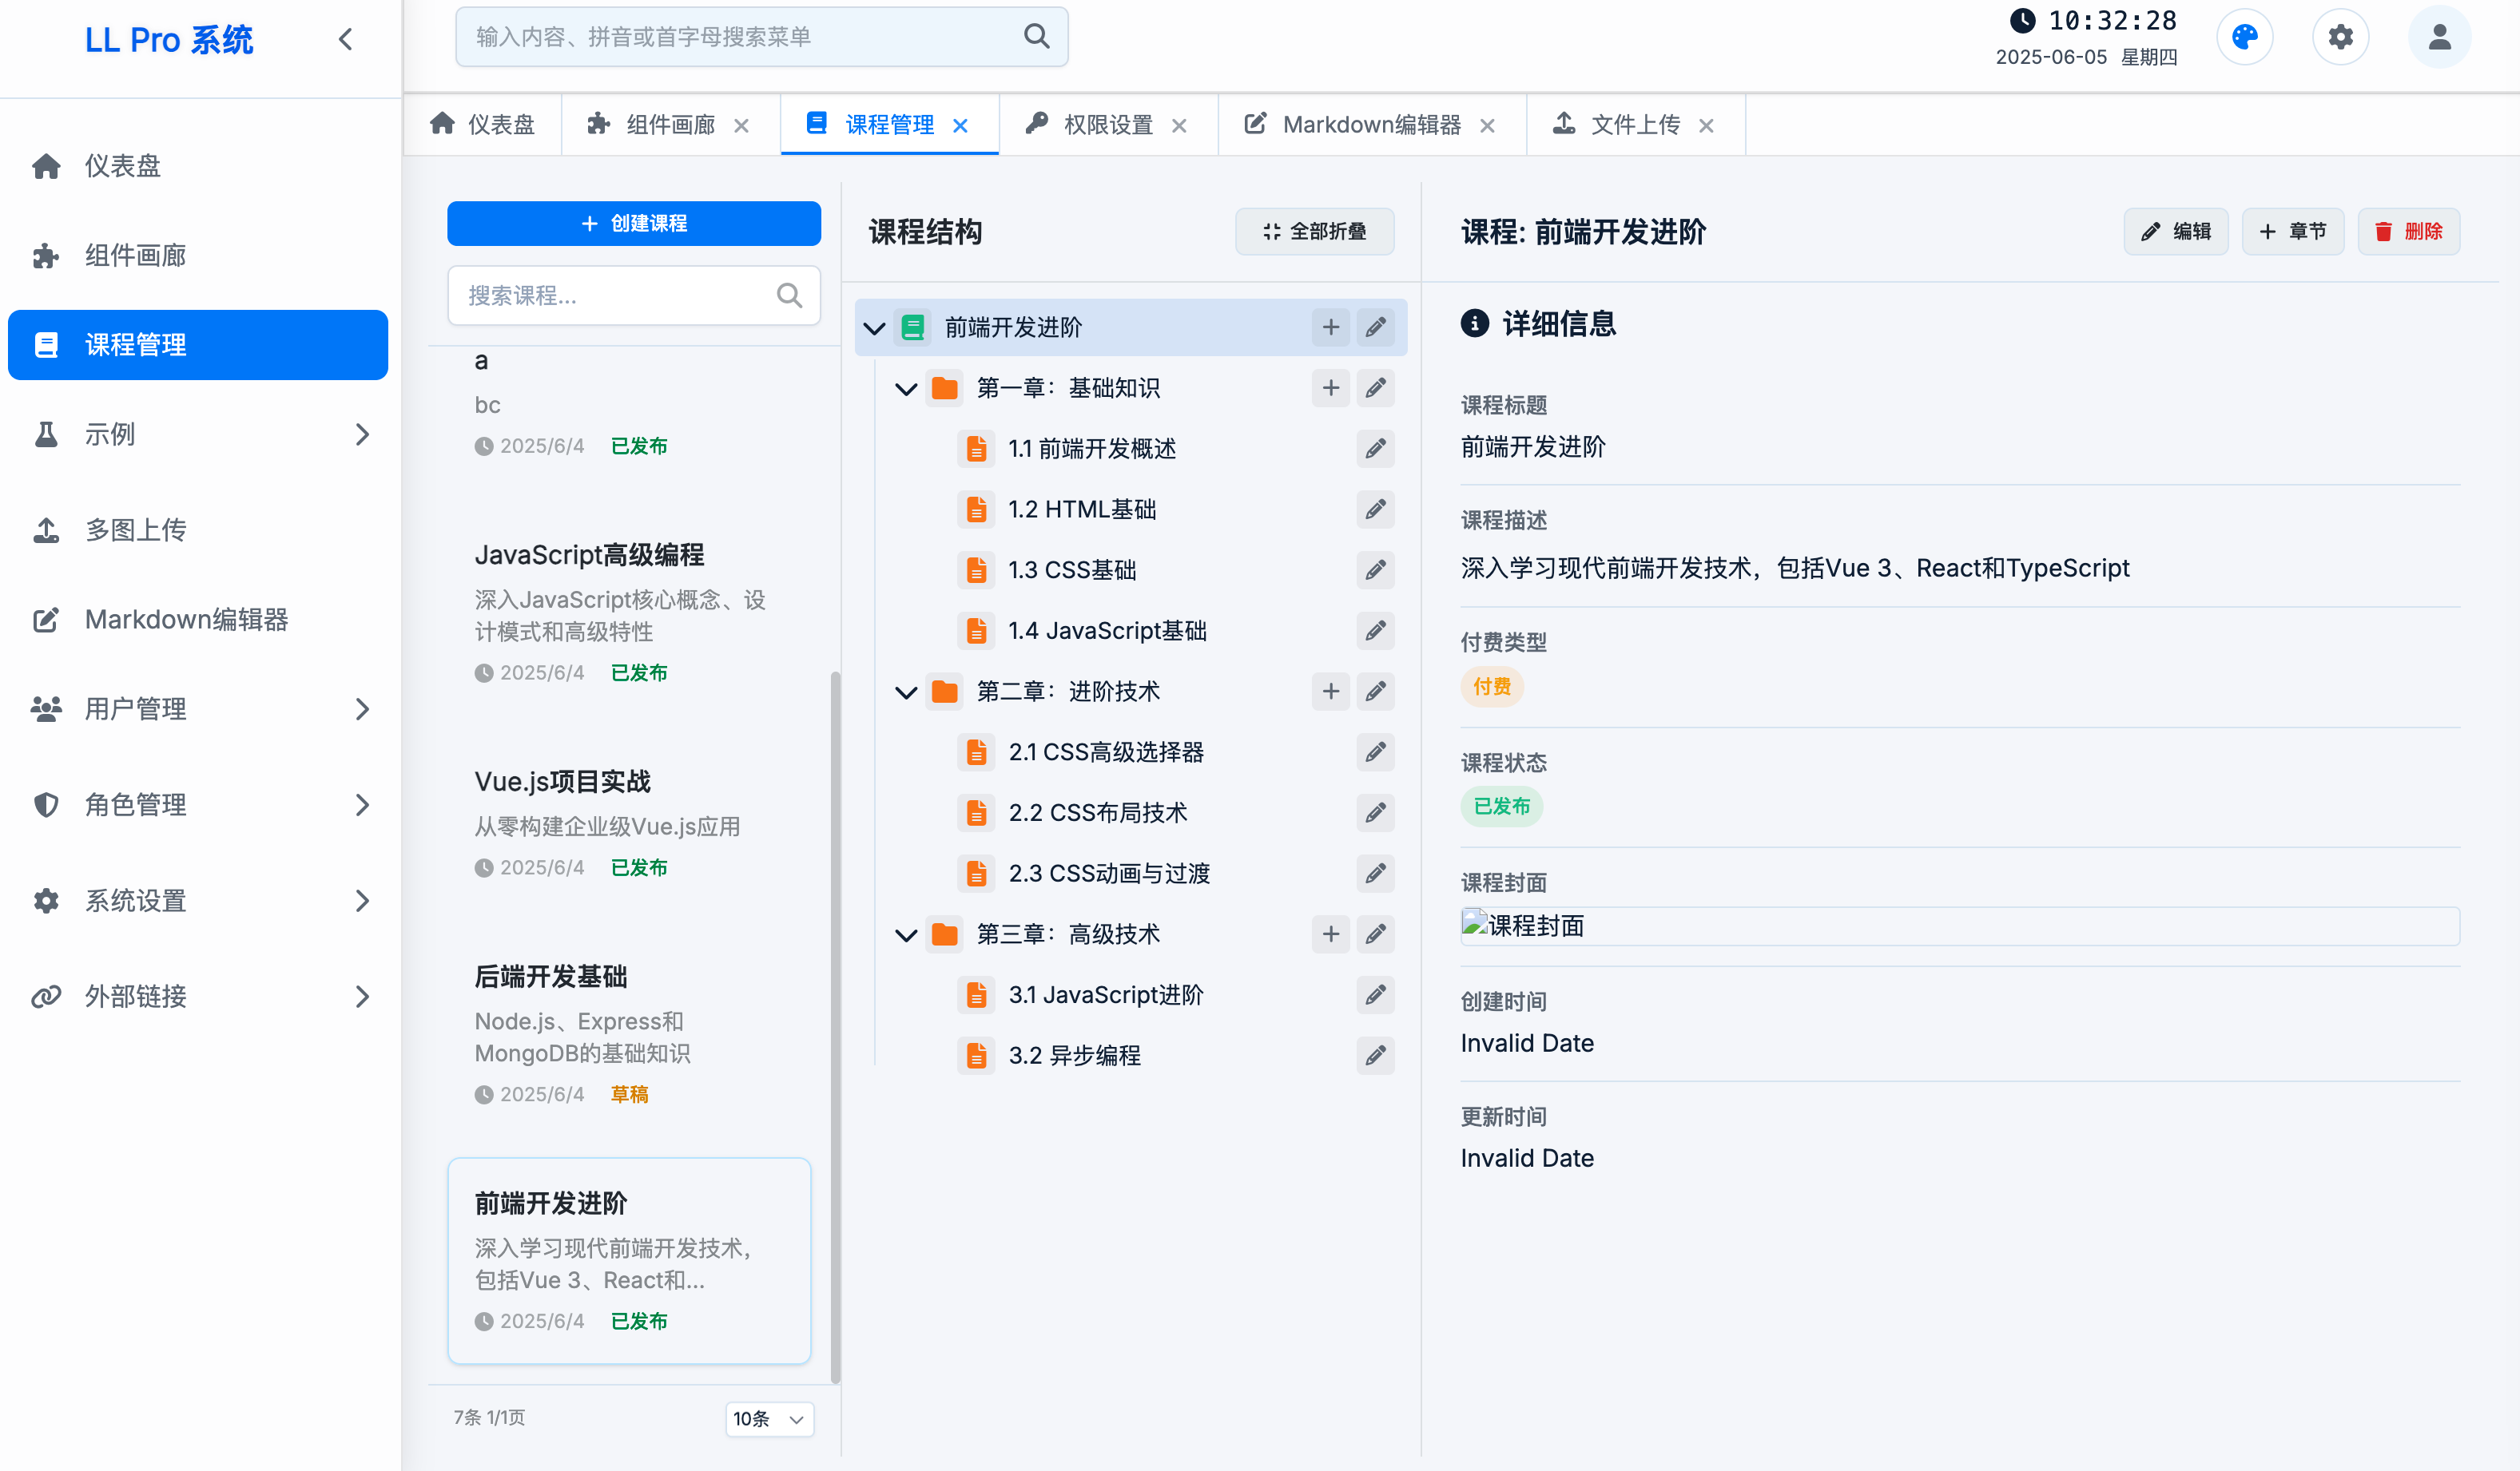Collapse the 第三章：高级技术 chapter
The height and width of the screenshot is (1471, 2520).
tap(905, 935)
